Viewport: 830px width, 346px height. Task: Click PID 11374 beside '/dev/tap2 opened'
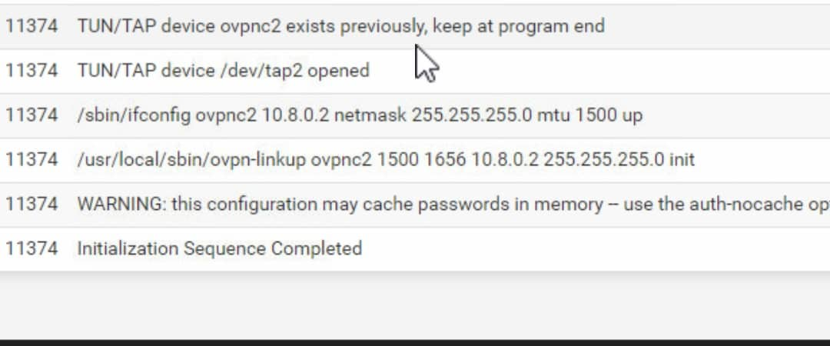coord(32,71)
